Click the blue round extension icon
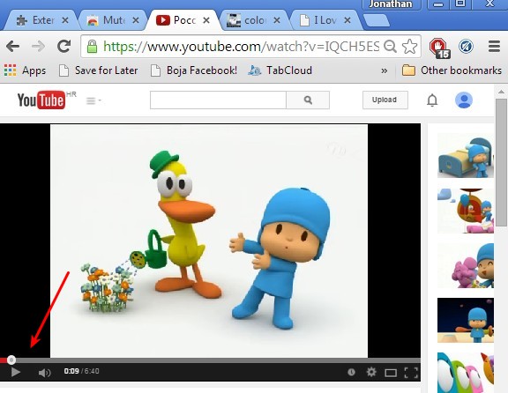 (x=466, y=47)
